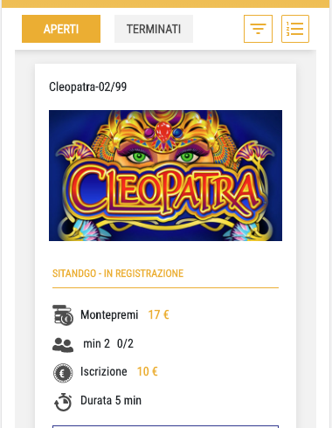Click the euro coin Iscrizione icon
Viewport: 332px width, 428px height.
click(63, 373)
